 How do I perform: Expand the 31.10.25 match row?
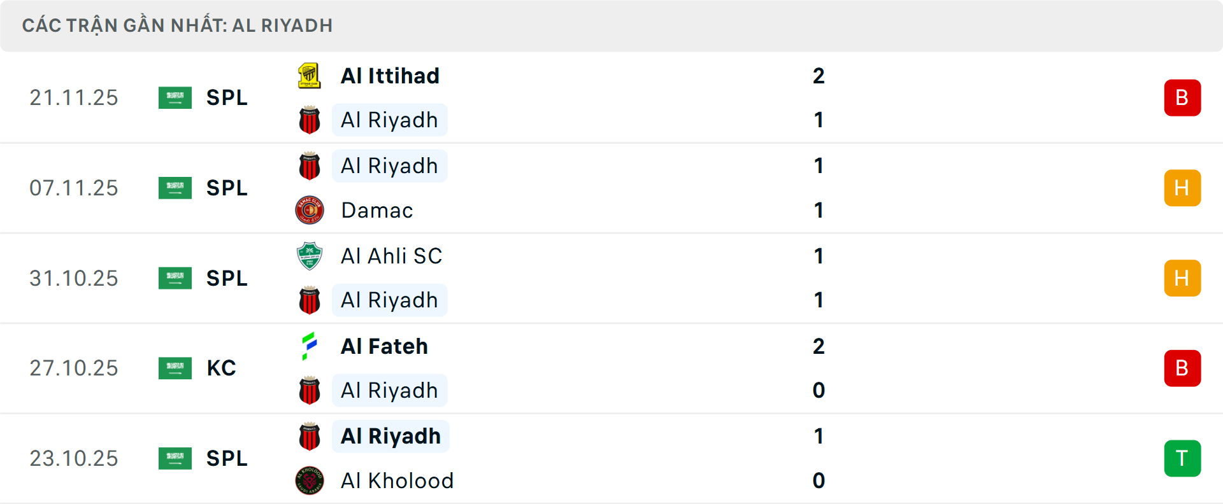click(611, 278)
